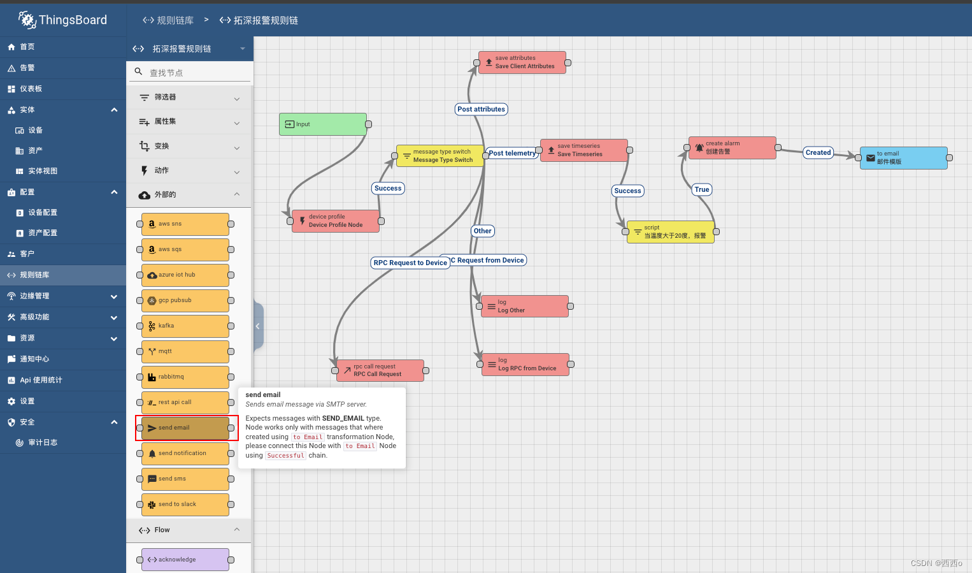Click the rabbitmq node icon
The height and width of the screenshot is (573, 972).
pyautogui.click(x=152, y=377)
